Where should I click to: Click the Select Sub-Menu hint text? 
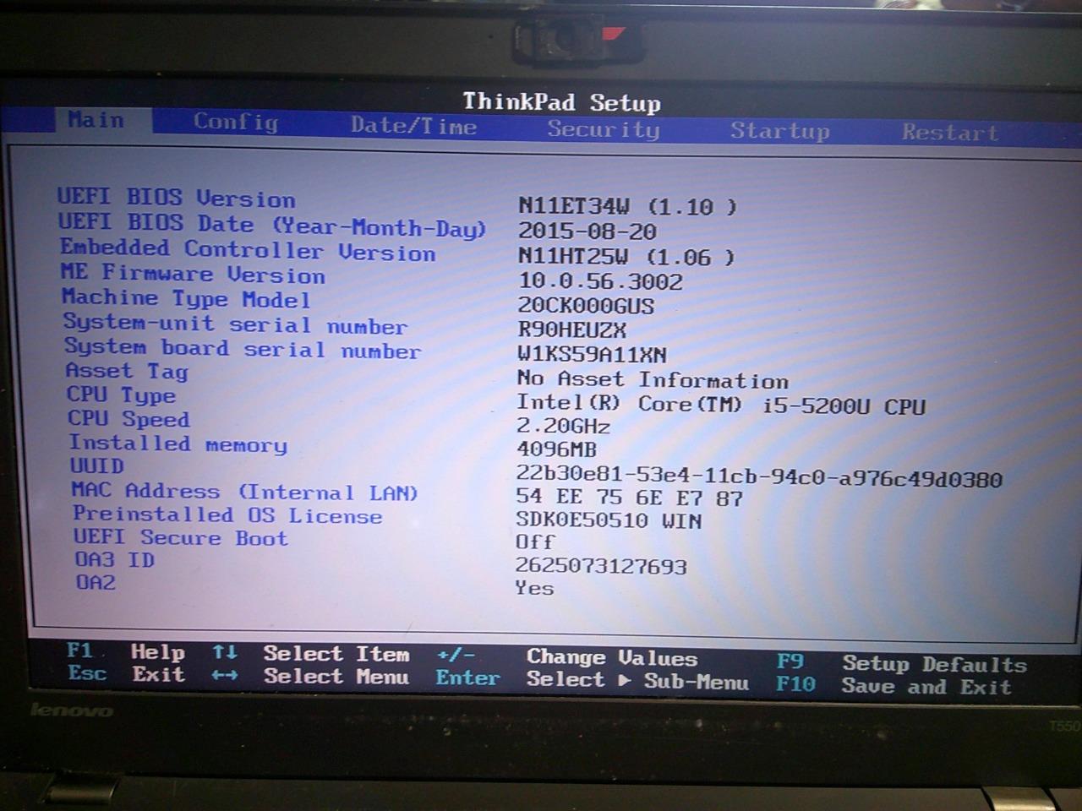tap(637, 680)
